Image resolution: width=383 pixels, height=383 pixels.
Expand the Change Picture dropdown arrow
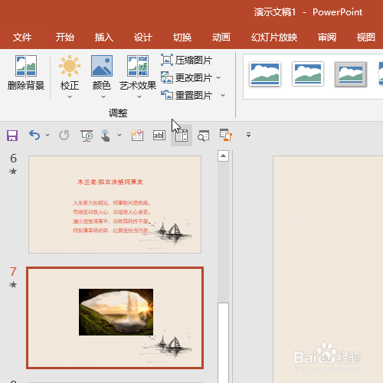click(218, 77)
